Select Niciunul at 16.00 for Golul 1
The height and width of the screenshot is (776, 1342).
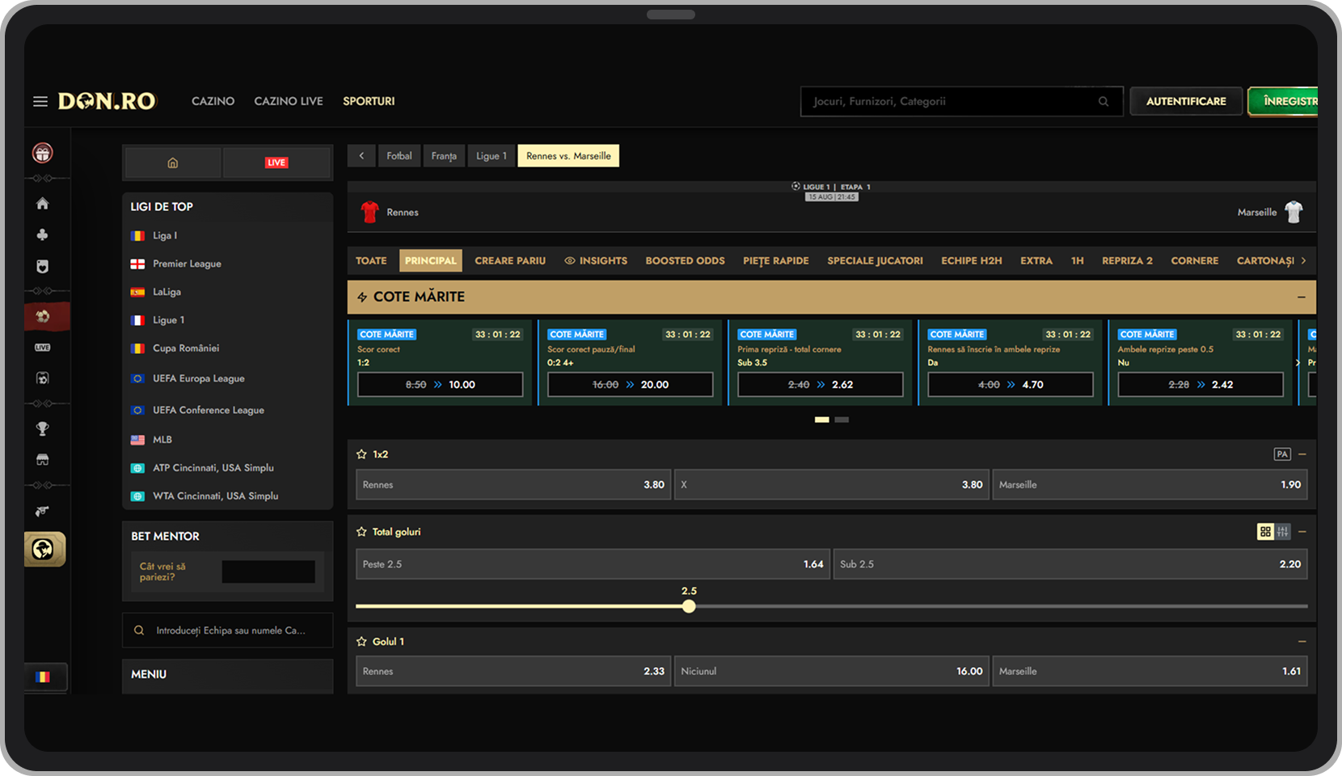coord(832,671)
